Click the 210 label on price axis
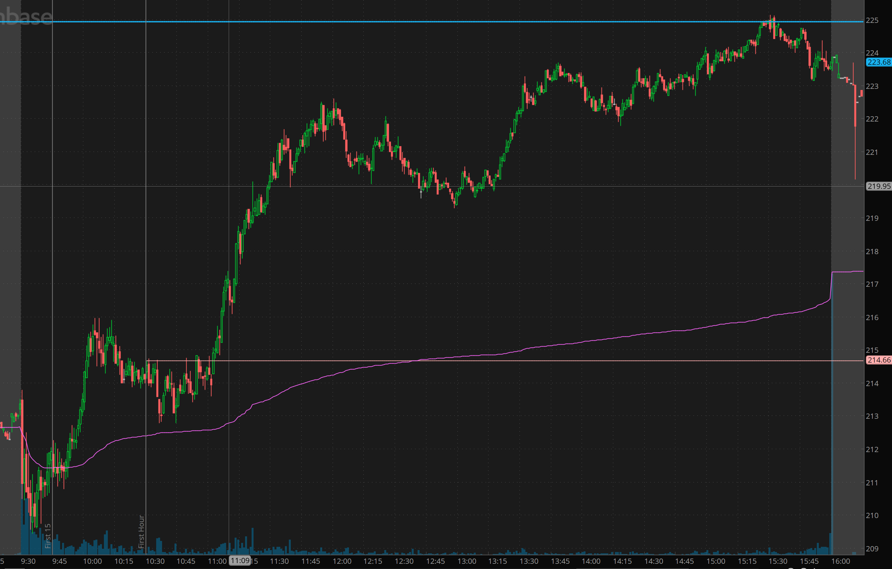The width and height of the screenshot is (892, 569). (872, 515)
